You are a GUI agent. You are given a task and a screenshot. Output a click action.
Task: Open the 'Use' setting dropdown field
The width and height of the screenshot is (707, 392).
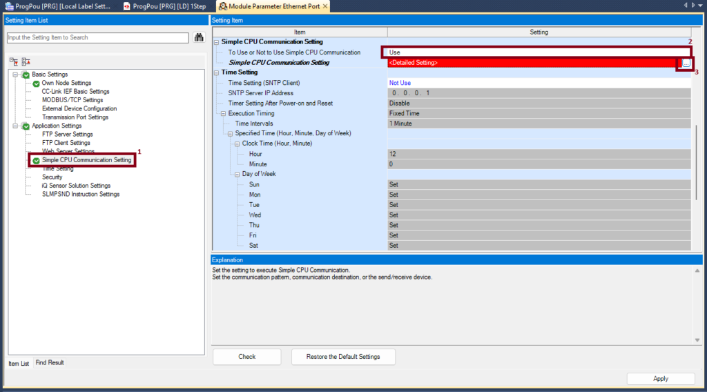pos(532,52)
